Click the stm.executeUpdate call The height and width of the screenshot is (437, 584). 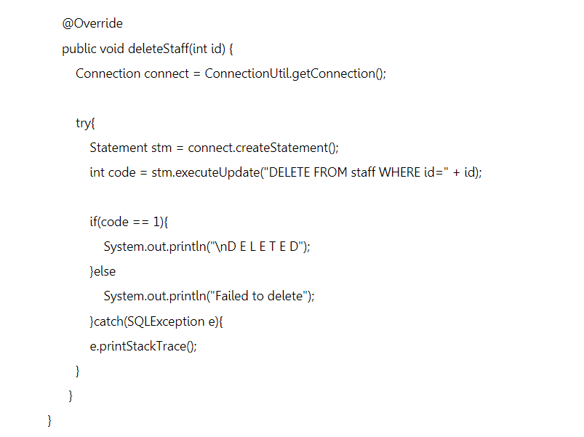coord(206,173)
